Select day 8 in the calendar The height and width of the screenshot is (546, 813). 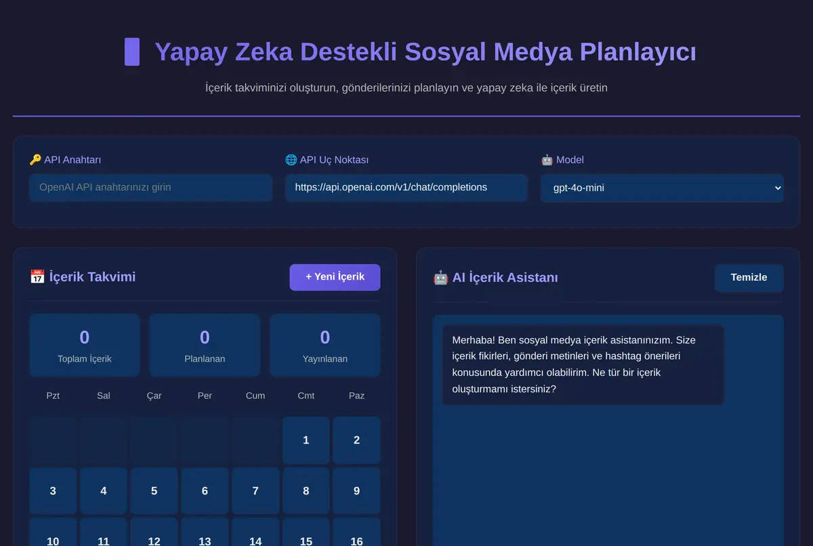click(306, 490)
